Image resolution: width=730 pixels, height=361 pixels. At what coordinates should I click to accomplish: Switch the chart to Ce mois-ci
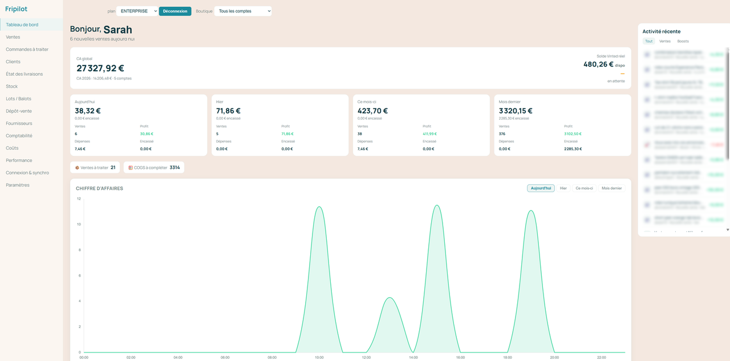click(584, 188)
